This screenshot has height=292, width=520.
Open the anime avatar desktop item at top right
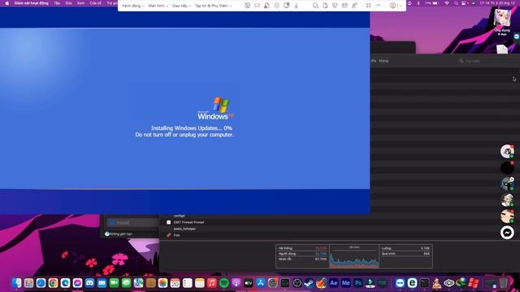pyautogui.click(x=502, y=17)
